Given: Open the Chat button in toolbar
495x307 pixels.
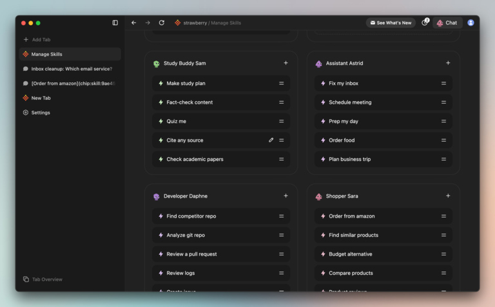Looking at the screenshot, I should [447, 23].
